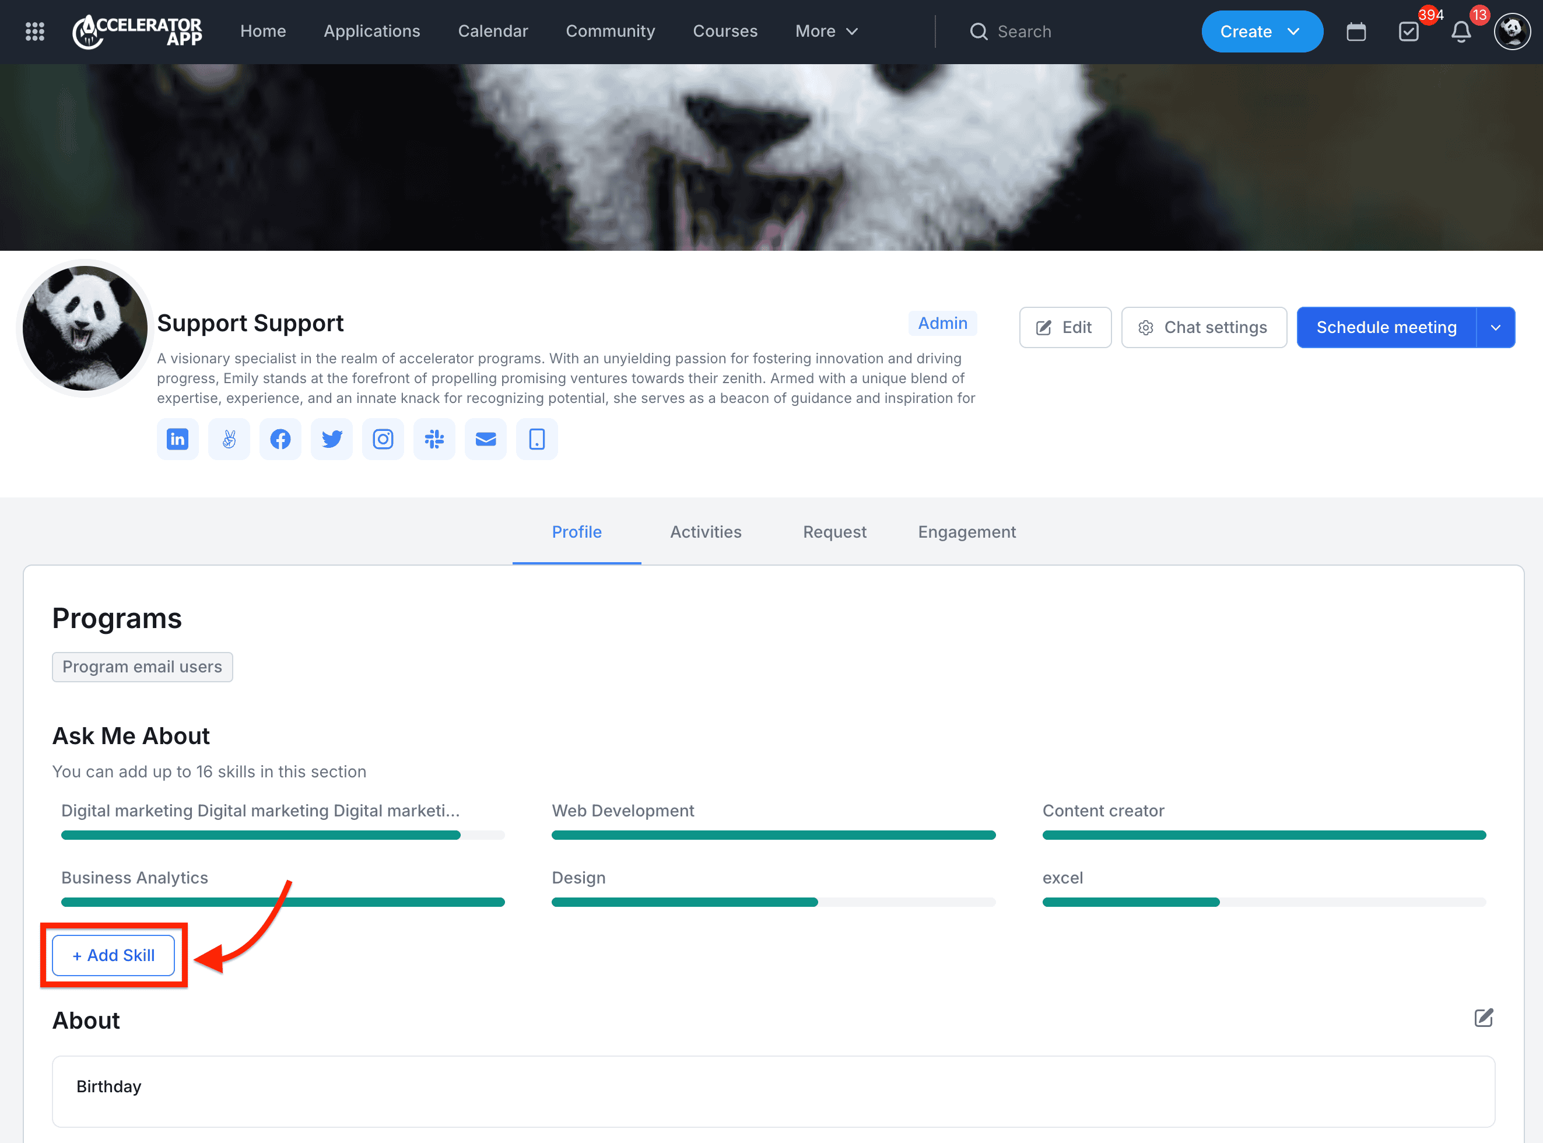1543x1143 pixels.
Task: Click the Twitter bird icon
Action: (331, 439)
